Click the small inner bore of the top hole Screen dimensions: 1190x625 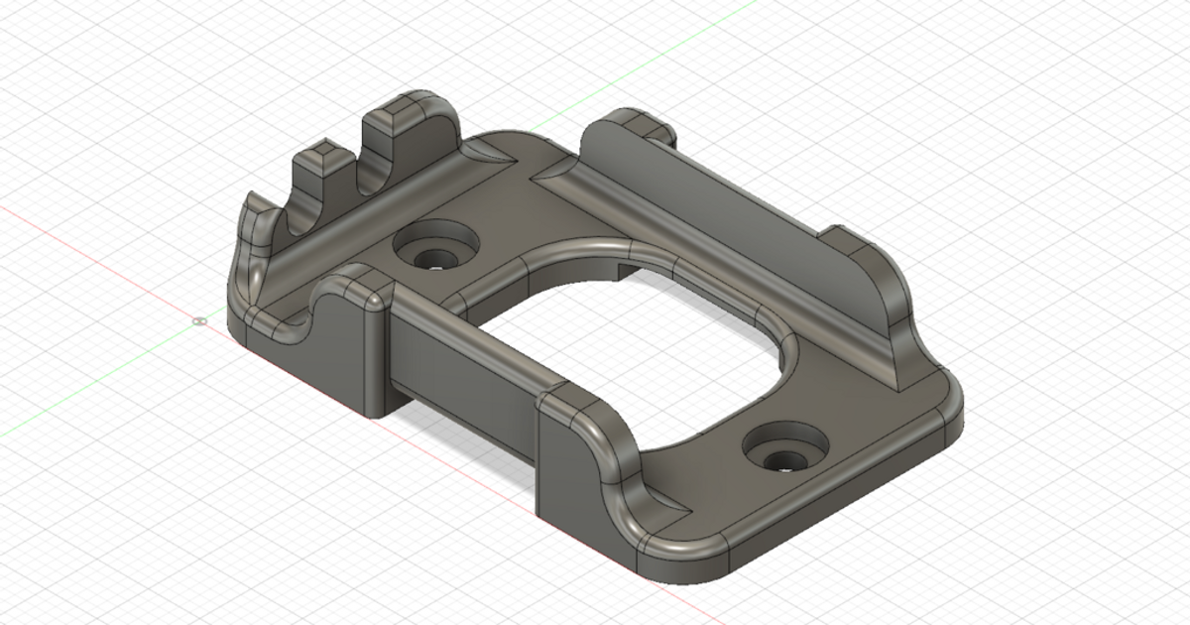[x=436, y=260]
